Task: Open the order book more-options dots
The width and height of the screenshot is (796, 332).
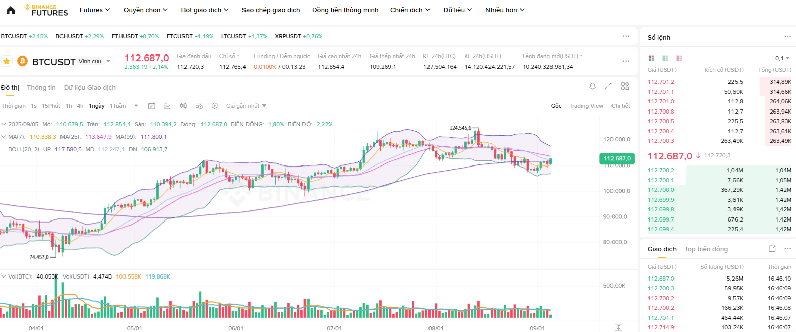Action: pos(787,37)
